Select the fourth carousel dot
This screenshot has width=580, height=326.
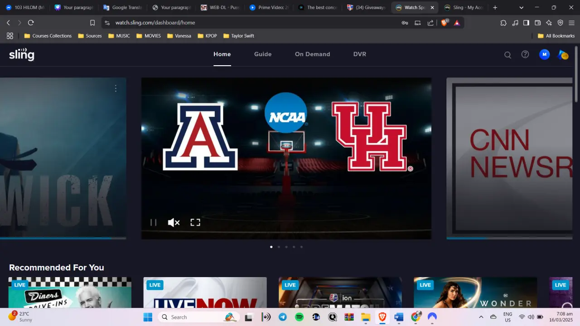tap(294, 247)
